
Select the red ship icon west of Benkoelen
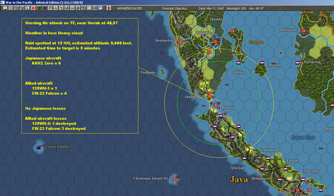tap(162, 52)
